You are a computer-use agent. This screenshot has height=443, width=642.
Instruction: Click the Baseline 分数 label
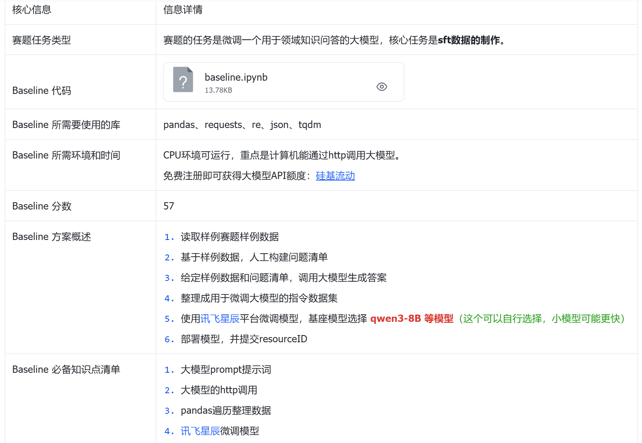pos(42,206)
